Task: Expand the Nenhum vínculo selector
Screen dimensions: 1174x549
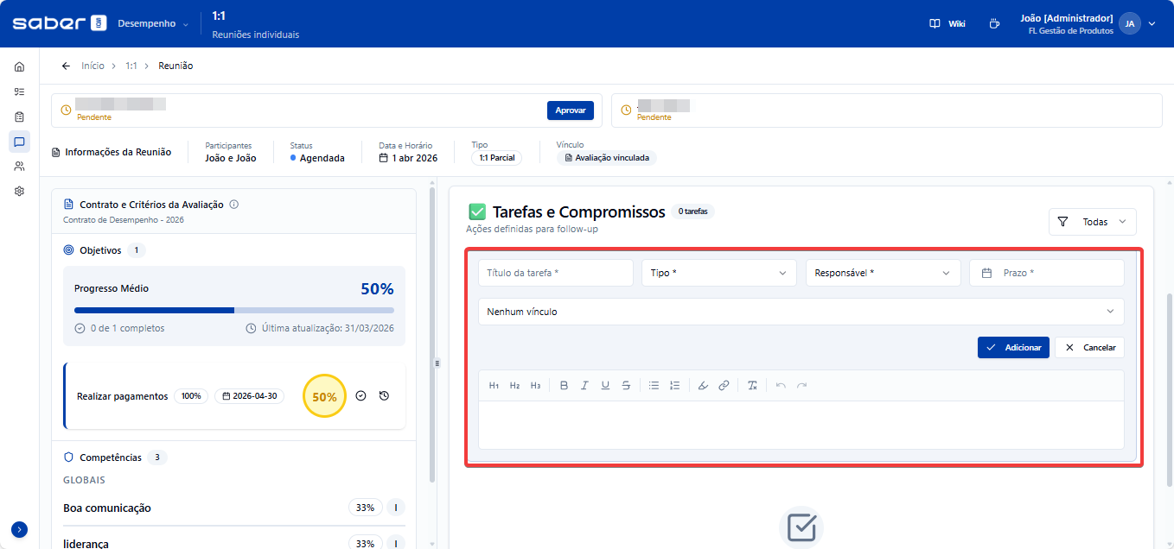Action: click(801, 312)
